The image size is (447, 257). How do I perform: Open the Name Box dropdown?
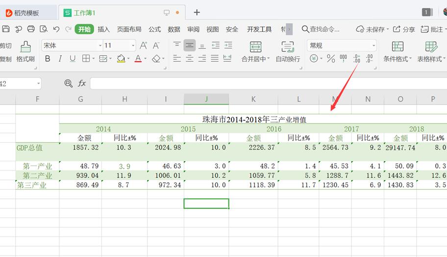click(39, 84)
